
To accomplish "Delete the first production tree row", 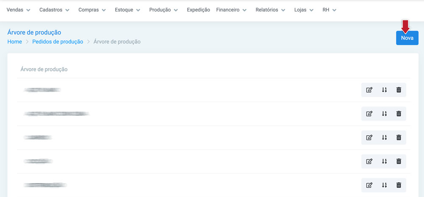I will click(x=399, y=90).
